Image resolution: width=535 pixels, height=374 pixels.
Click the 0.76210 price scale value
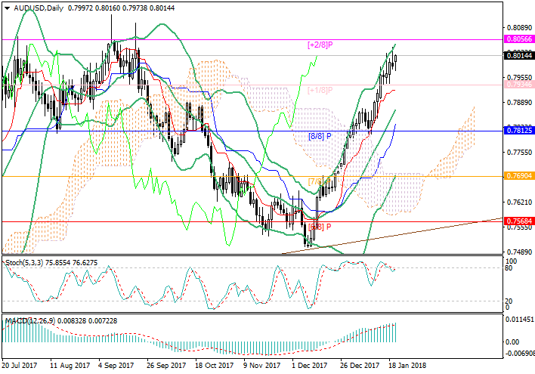519,202
